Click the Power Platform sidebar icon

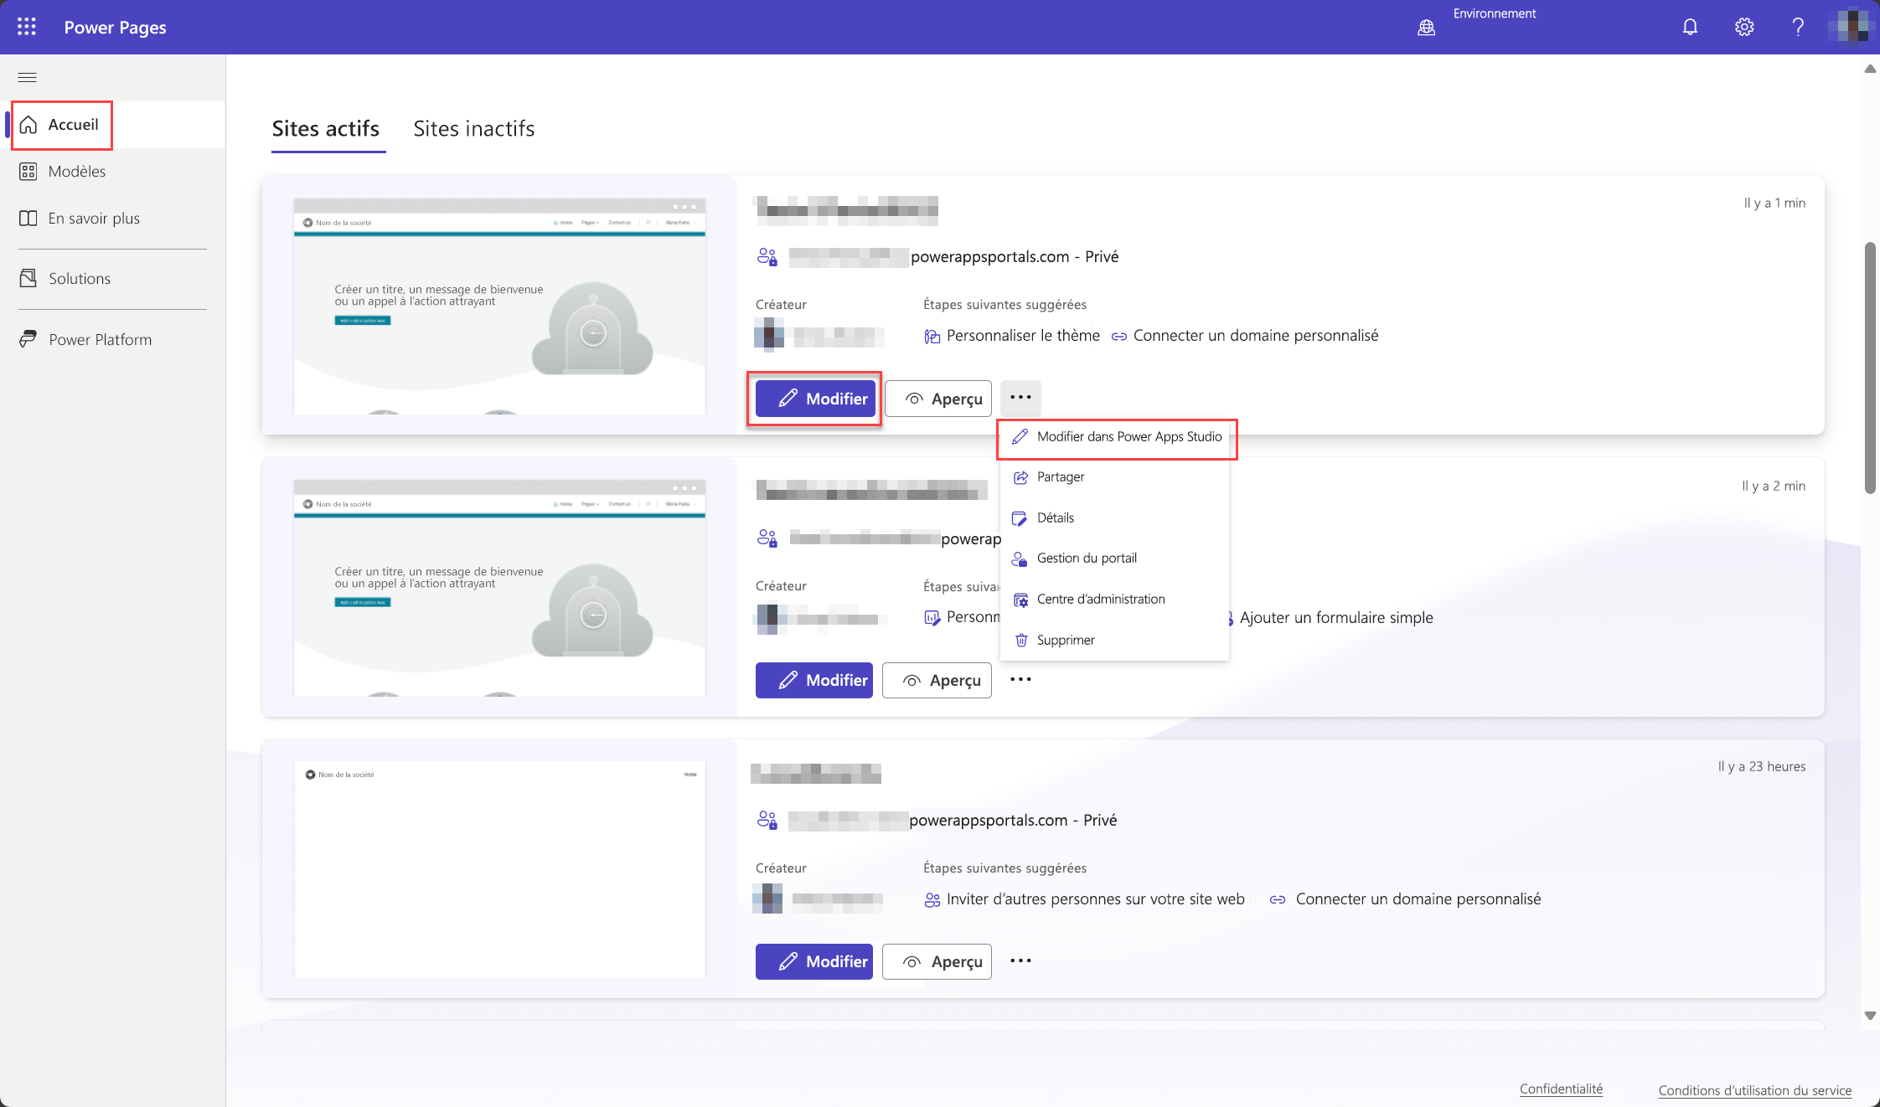29,338
